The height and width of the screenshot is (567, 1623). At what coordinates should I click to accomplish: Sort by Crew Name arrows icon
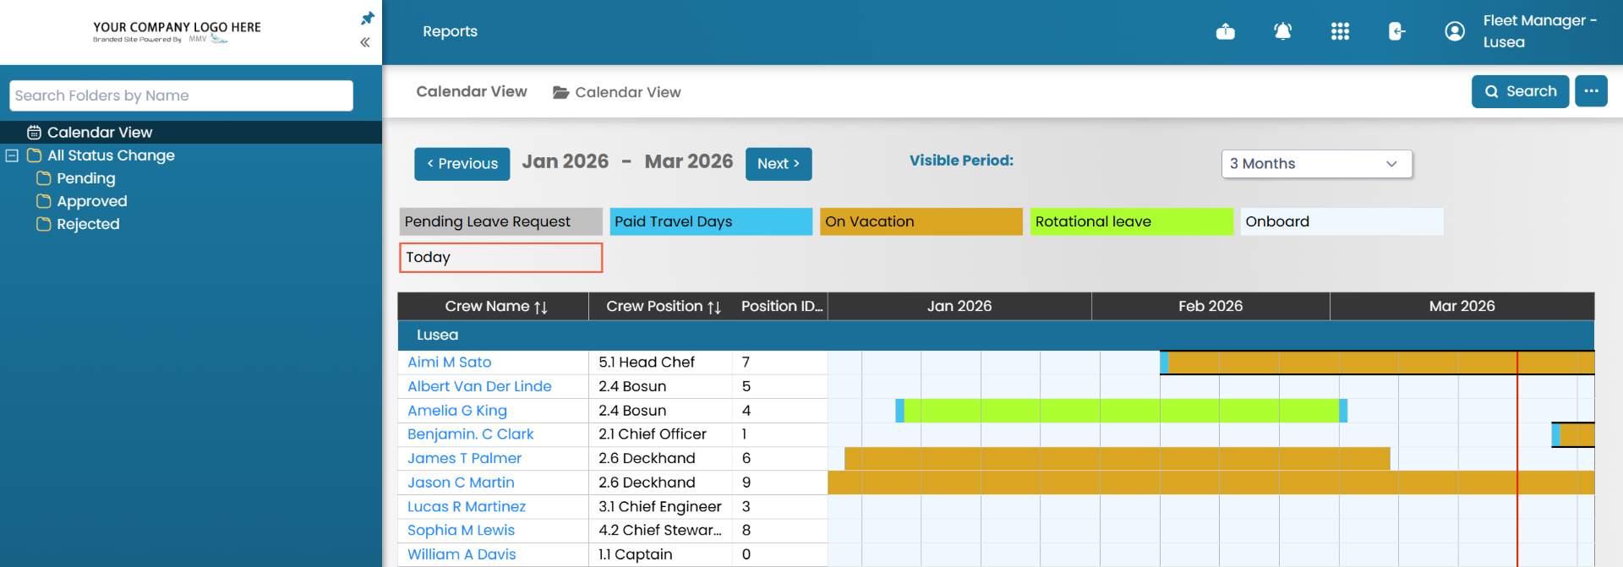pos(541,307)
